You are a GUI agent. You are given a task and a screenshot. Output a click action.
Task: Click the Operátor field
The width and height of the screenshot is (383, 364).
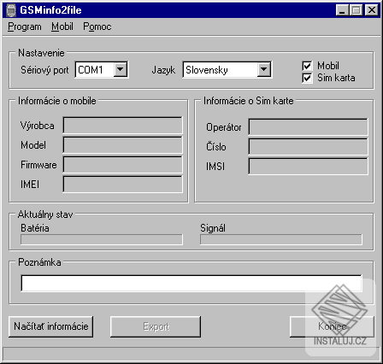(x=308, y=126)
